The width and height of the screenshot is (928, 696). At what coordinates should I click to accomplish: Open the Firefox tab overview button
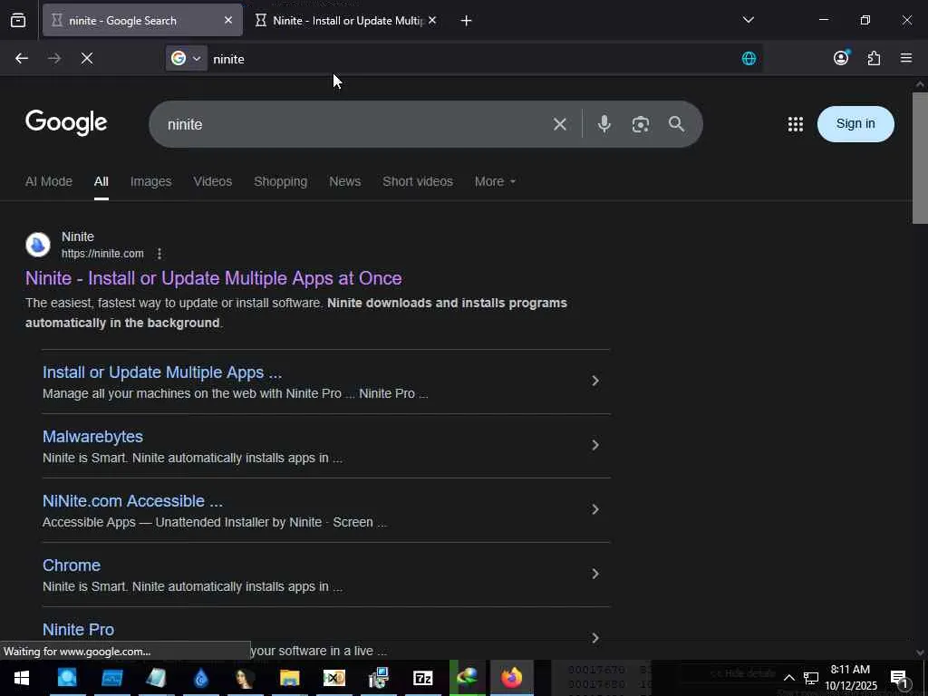(18, 21)
